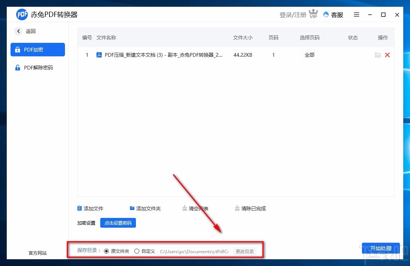This screenshot has width=410, height=266.
Task: Open the 全部 page range selector
Action: (309, 55)
